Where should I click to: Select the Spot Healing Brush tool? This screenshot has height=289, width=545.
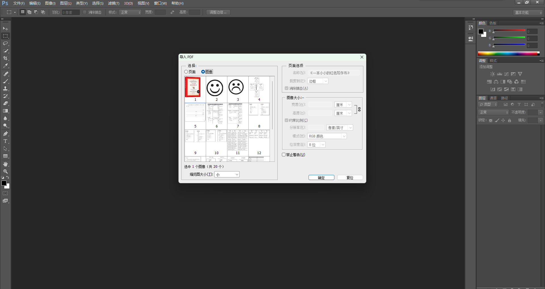[x=5, y=74]
